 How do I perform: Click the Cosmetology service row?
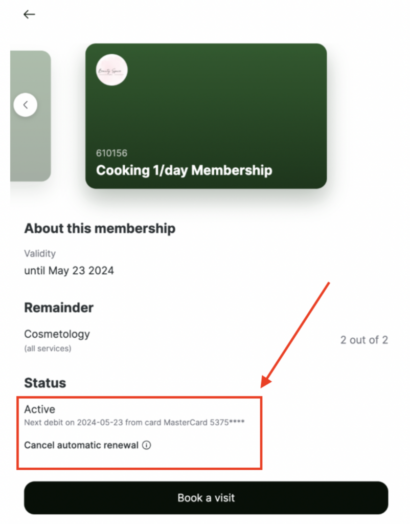(57, 334)
